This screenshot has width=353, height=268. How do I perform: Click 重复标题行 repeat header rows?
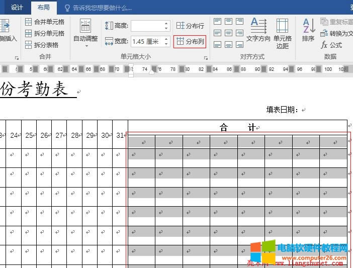click(x=336, y=22)
